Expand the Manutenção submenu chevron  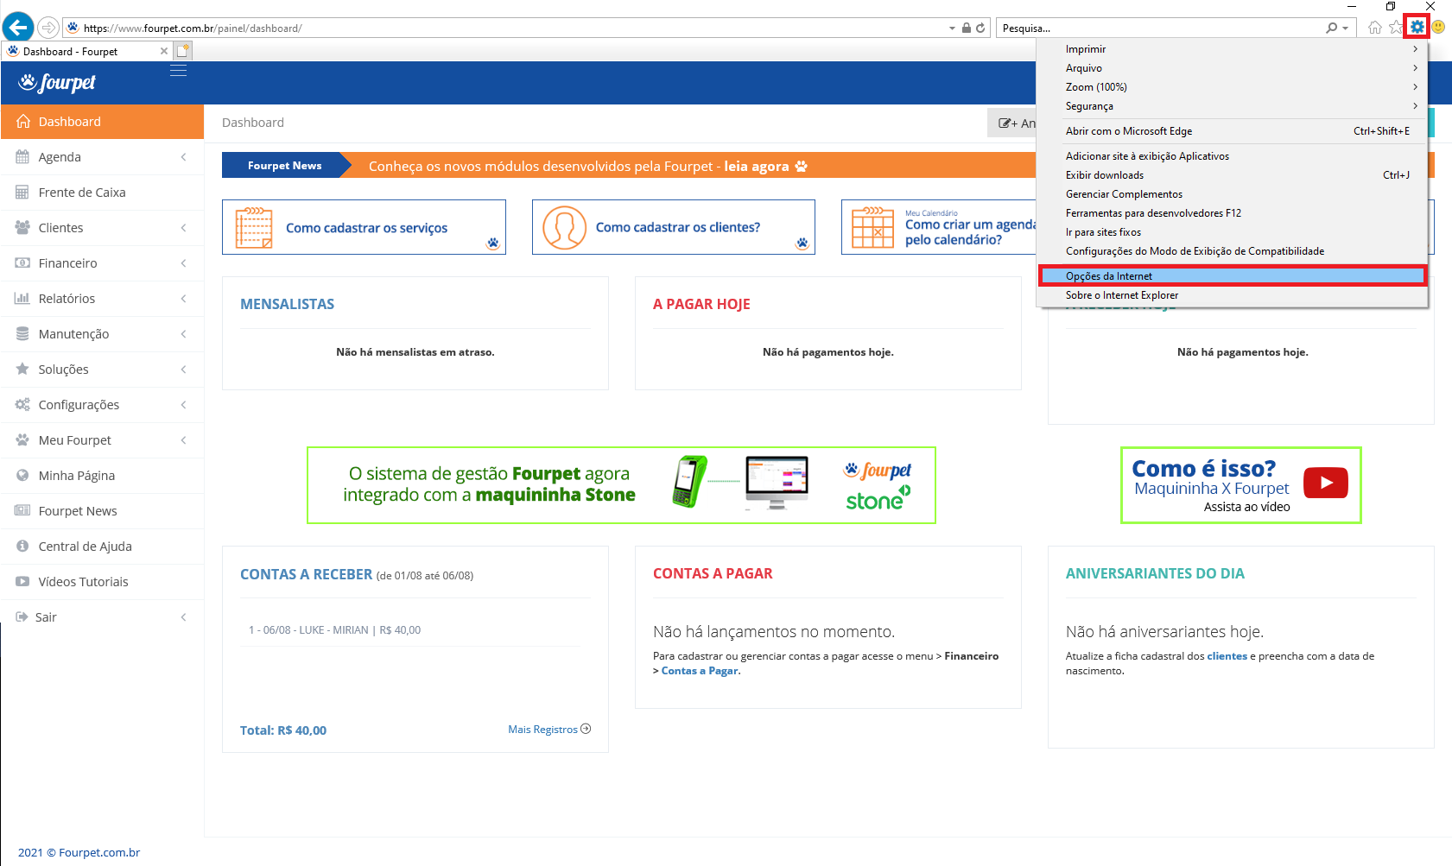(184, 334)
